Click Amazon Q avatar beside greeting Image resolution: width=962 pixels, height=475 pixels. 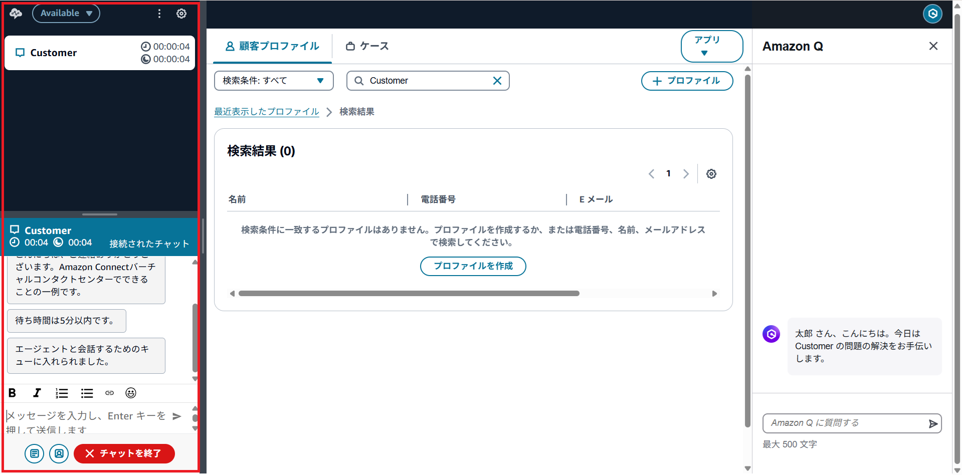click(x=772, y=334)
